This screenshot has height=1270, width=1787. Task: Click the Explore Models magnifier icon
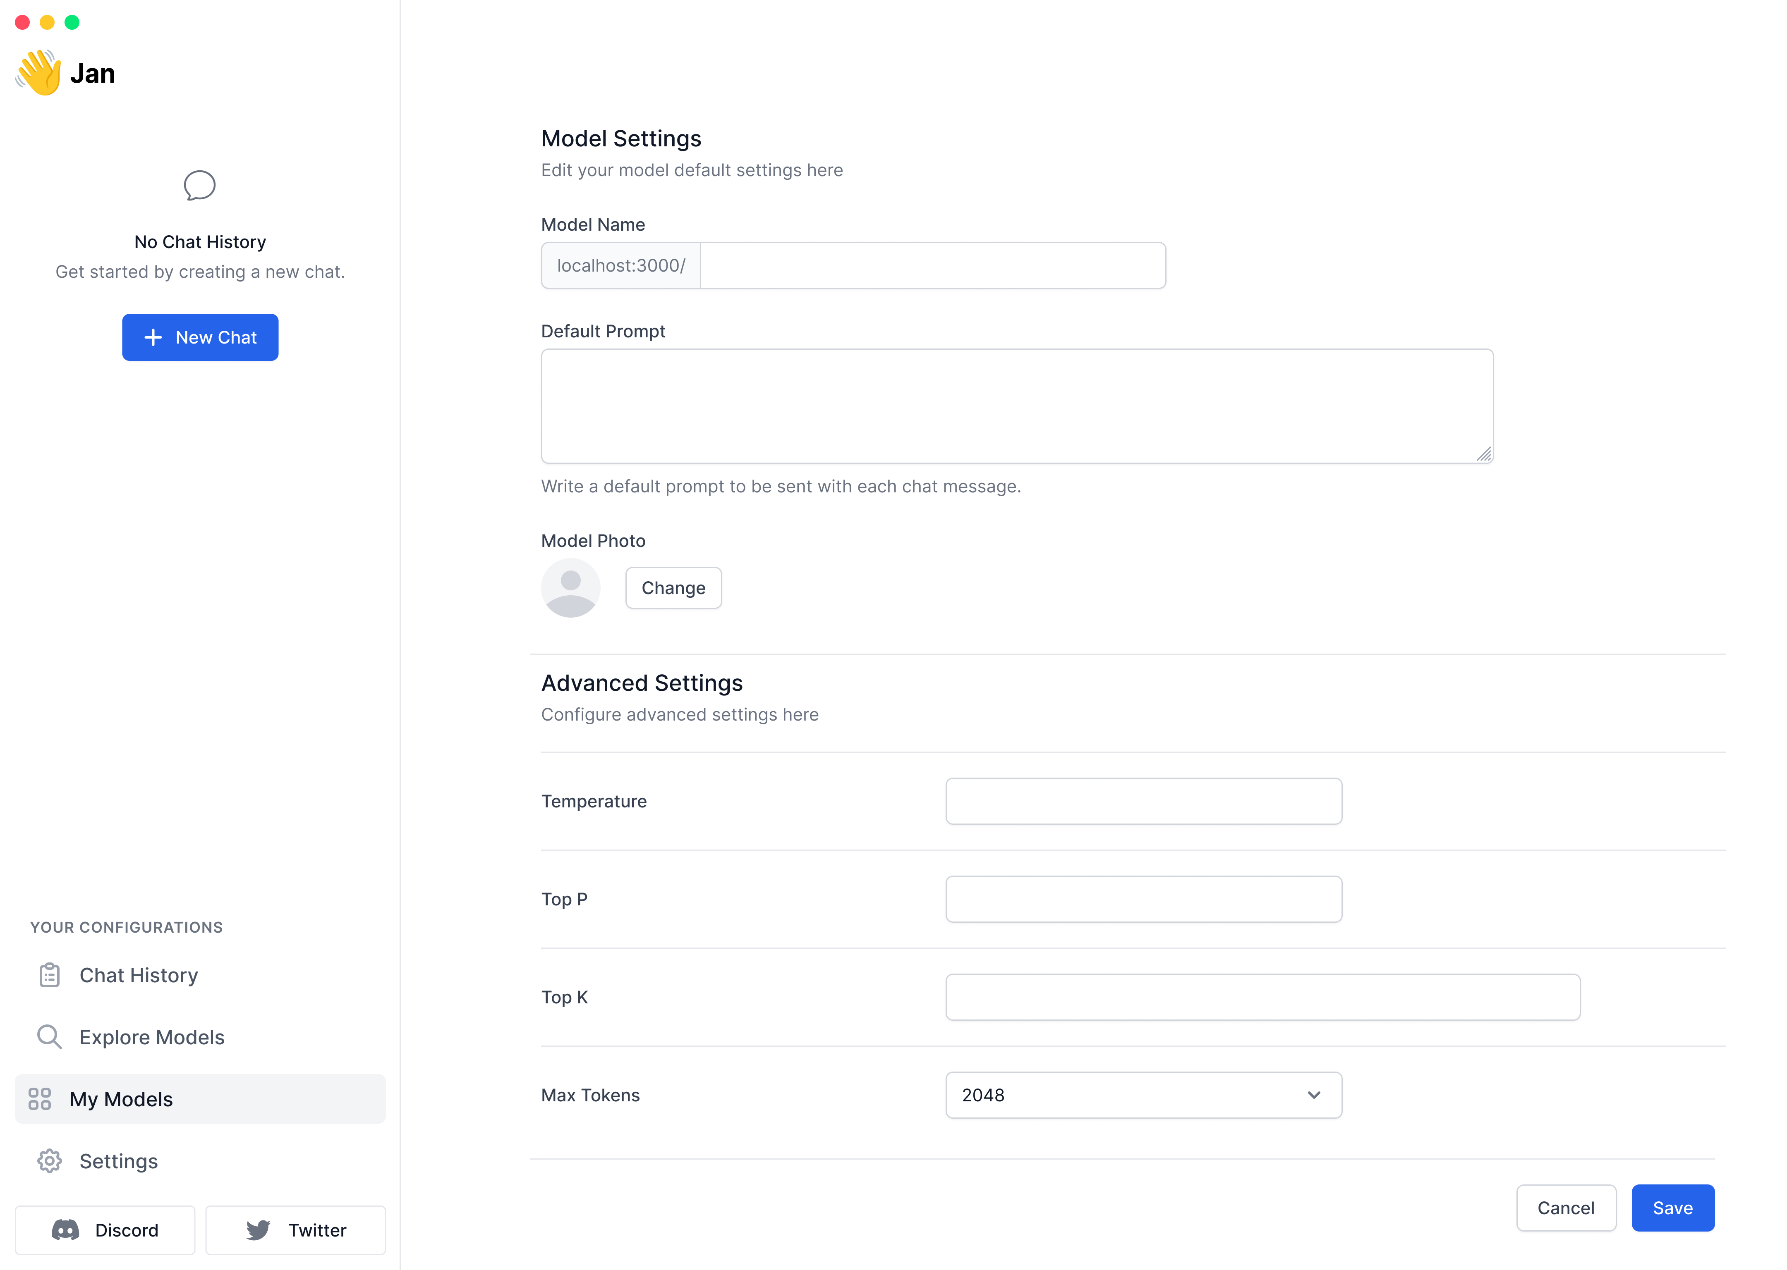49,1037
